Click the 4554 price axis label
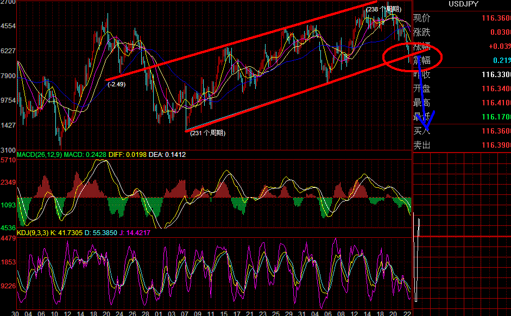511x316 pixels. point(8,26)
